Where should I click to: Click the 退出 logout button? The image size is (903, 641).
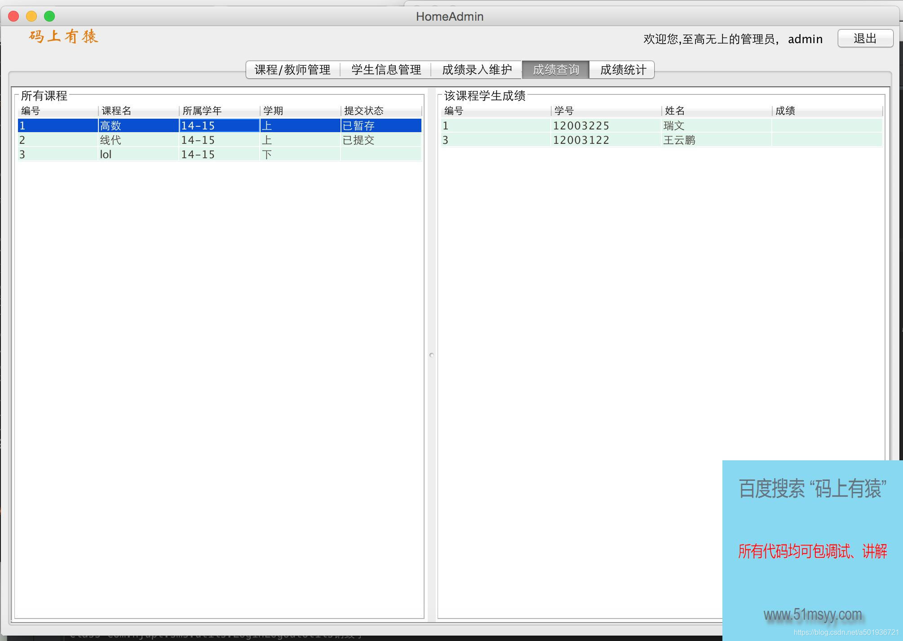tap(865, 38)
